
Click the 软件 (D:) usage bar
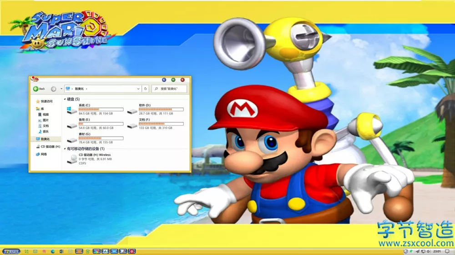161,109
